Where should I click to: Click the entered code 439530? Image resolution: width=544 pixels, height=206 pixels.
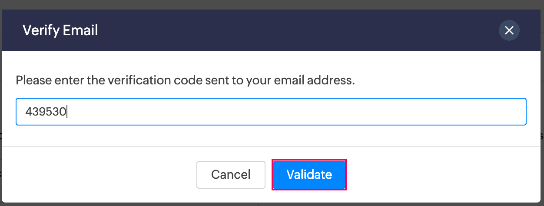(46, 112)
